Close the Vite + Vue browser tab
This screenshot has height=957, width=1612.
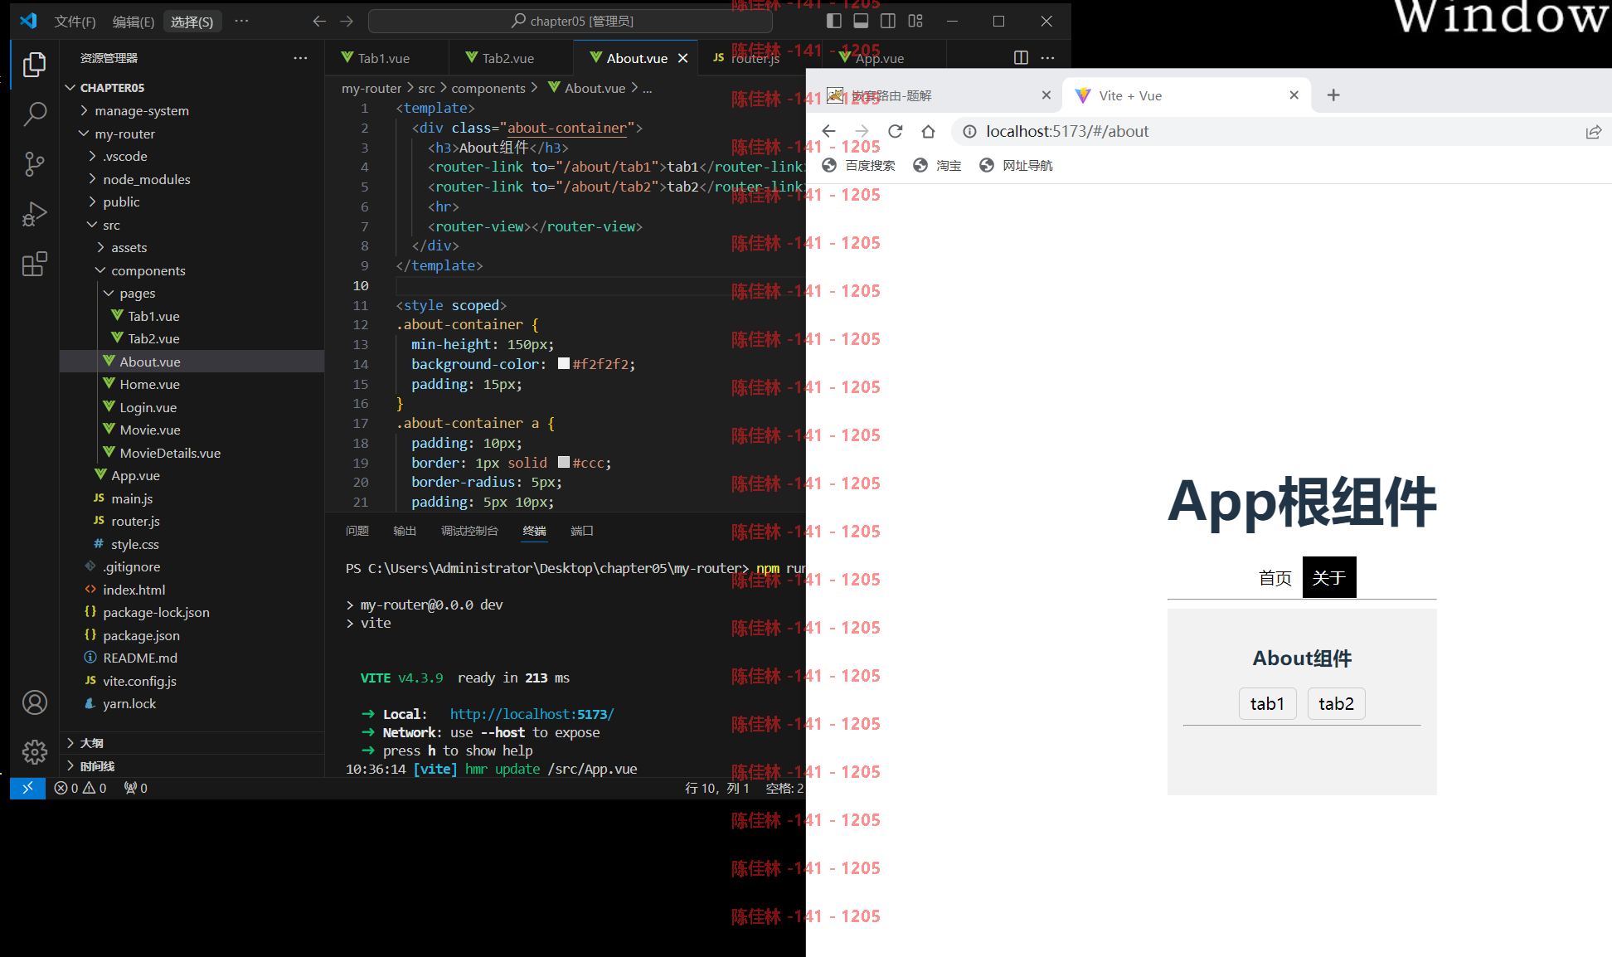[x=1294, y=95]
